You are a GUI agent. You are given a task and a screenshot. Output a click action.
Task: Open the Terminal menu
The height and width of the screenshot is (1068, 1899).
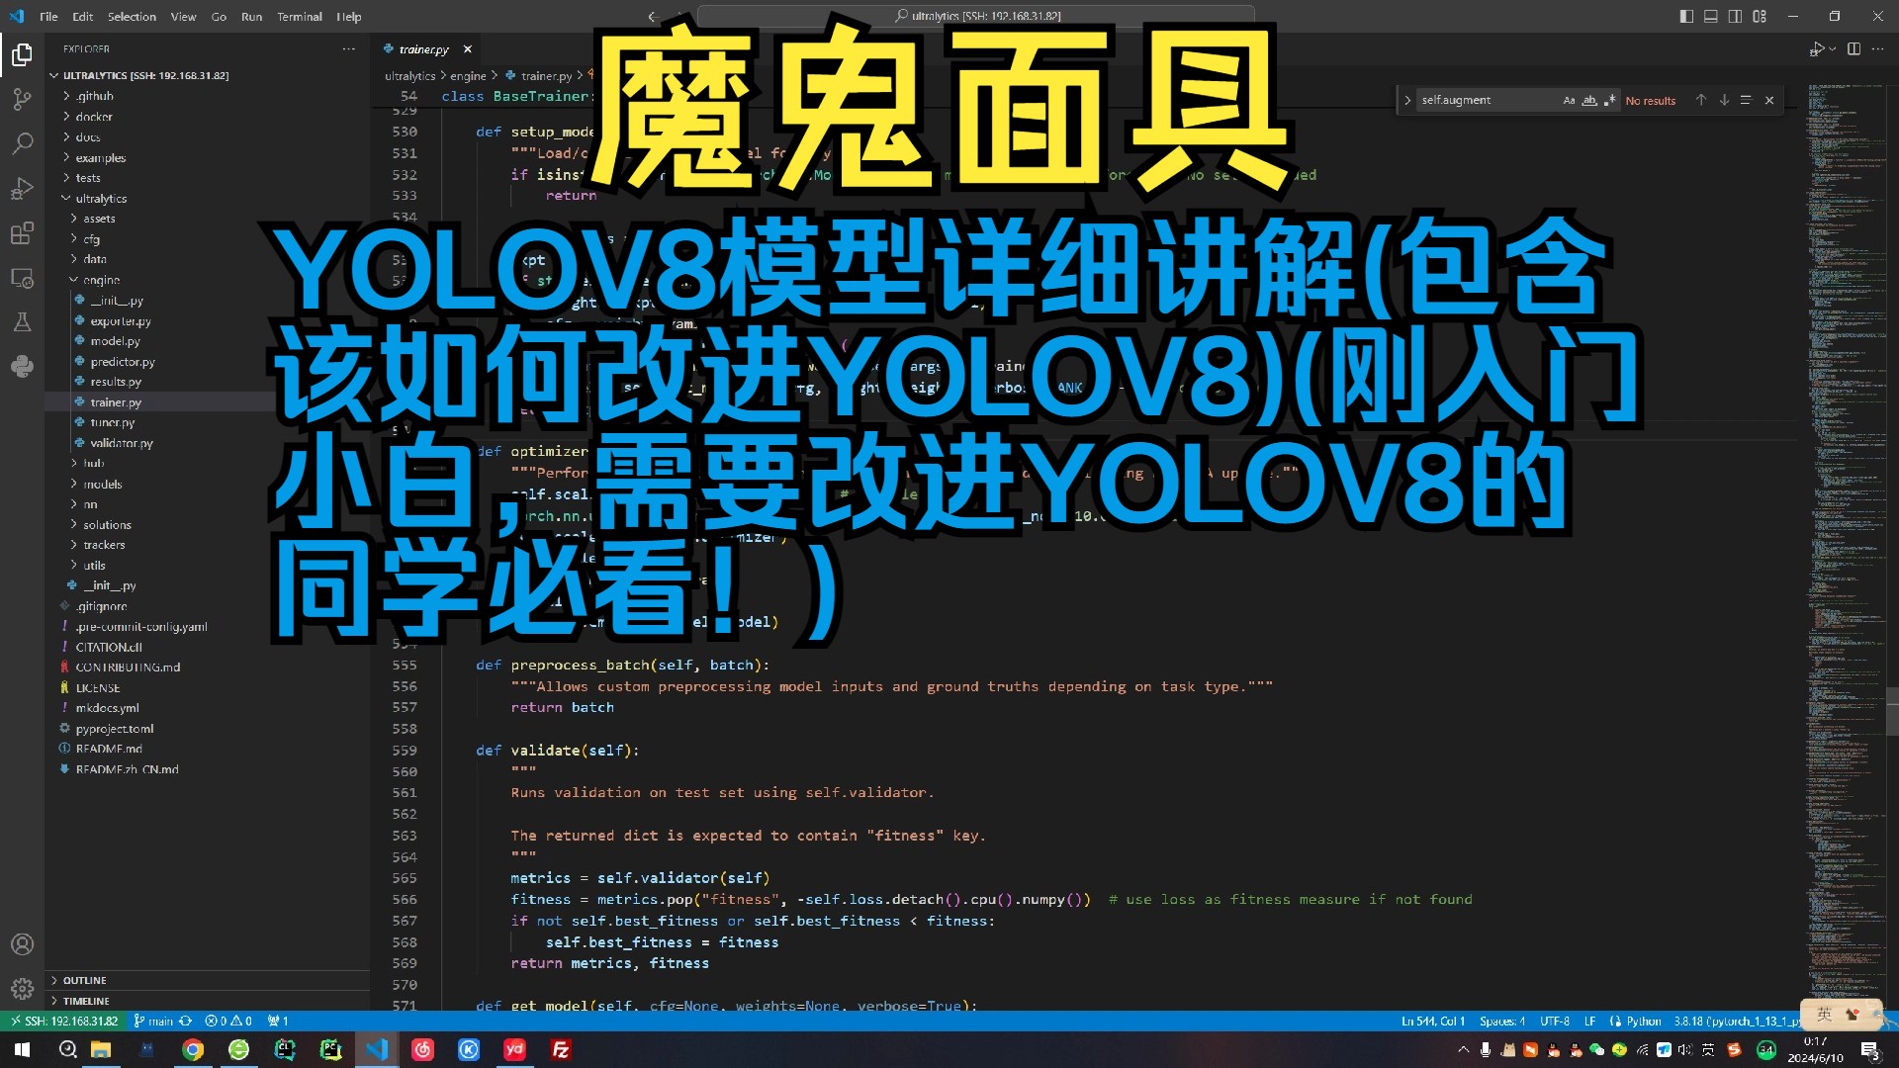pyautogui.click(x=299, y=16)
